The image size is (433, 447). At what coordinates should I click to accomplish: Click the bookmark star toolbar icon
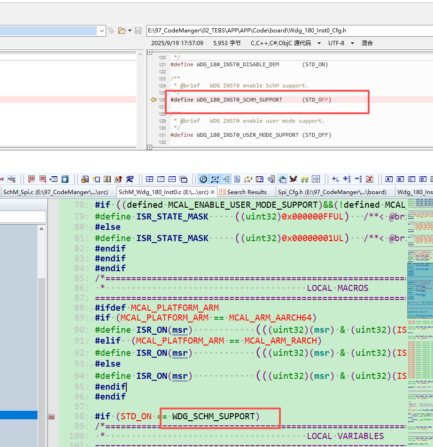click(65, 179)
